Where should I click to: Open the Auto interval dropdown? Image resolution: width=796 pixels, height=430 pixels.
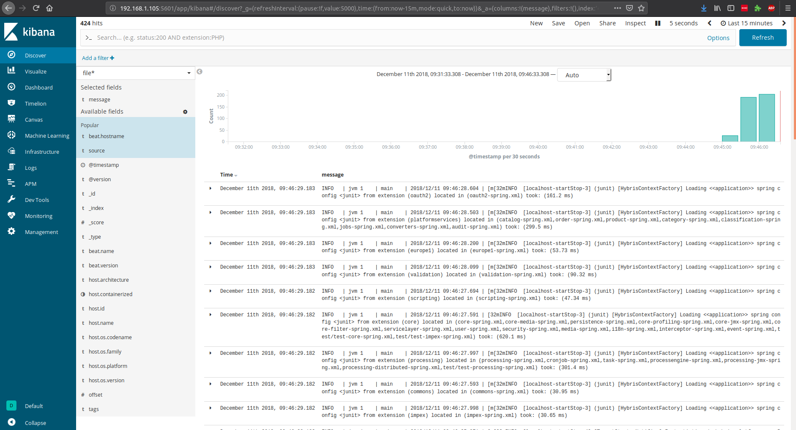(584, 75)
